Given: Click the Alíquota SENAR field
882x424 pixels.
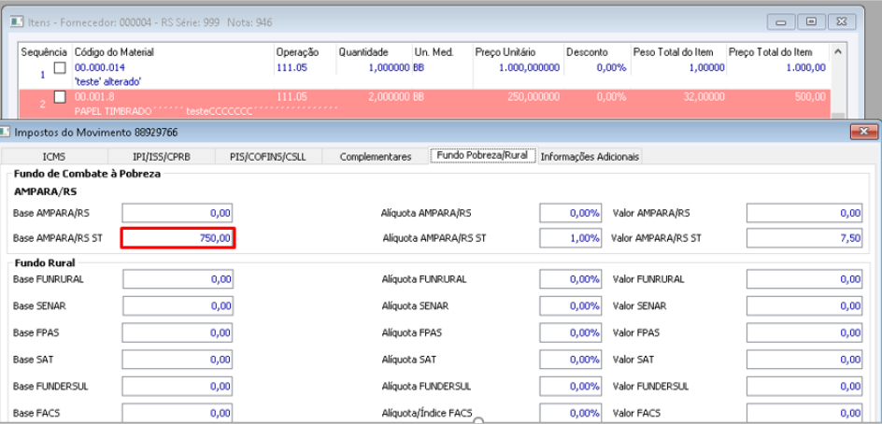Looking at the screenshot, I should (x=570, y=306).
